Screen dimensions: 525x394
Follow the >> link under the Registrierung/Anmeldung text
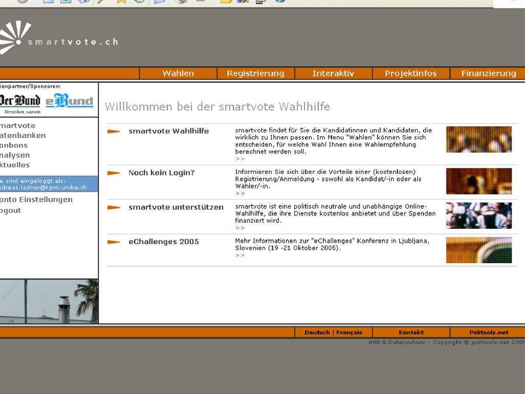tap(240, 193)
